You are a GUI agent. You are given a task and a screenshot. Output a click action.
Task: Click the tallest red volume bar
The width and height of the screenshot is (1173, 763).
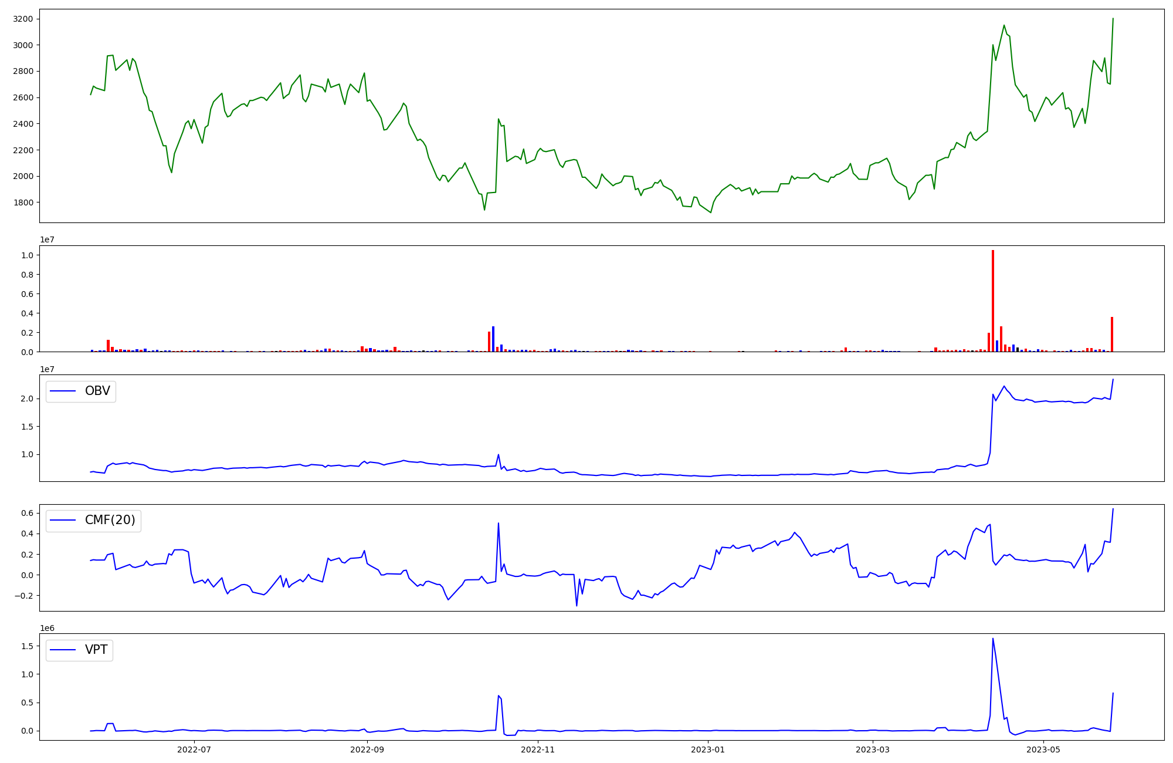(x=993, y=301)
